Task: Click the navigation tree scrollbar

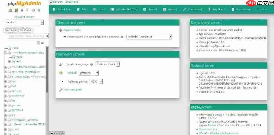Action: (47, 70)
